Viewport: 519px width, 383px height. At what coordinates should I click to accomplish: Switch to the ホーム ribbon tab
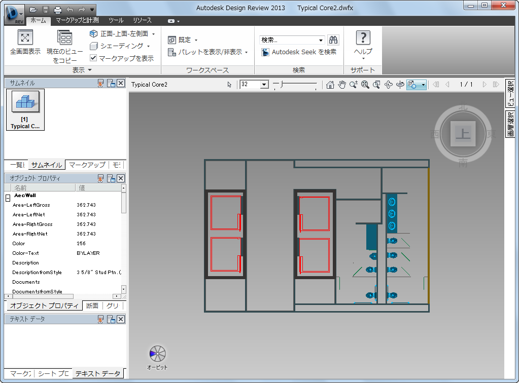pos(39,20)
